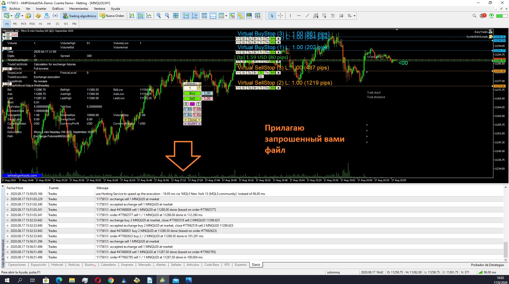This screenshot has height=284, width=509.
Task: Click the = Close = panel button
Action: coord(192,120)
